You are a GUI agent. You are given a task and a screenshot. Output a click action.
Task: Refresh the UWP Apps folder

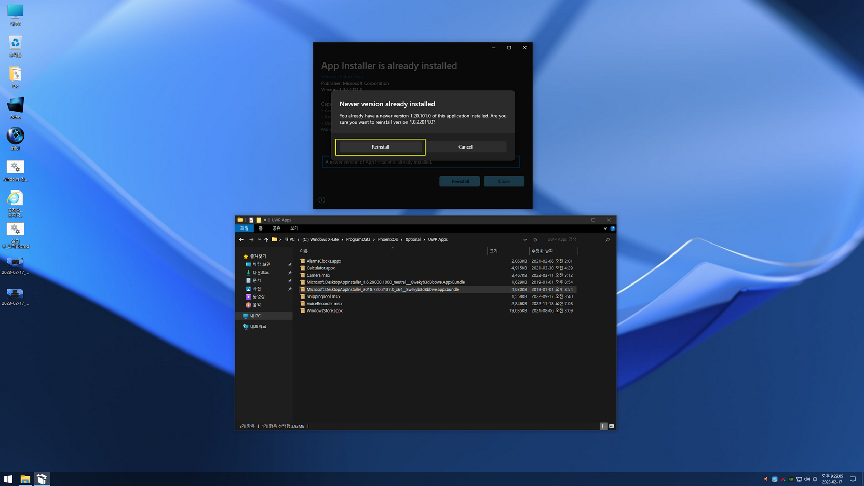coord(535,240)
